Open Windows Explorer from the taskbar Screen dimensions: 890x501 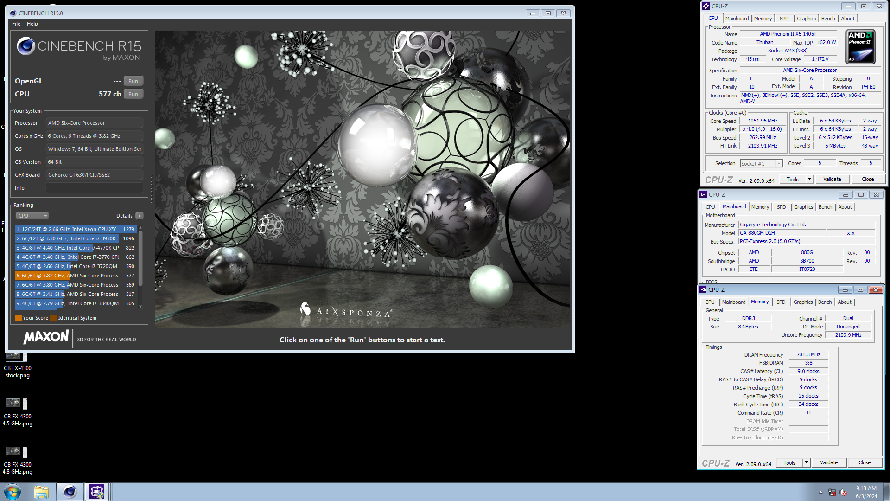pyautogui.click(x=41, y=492)
